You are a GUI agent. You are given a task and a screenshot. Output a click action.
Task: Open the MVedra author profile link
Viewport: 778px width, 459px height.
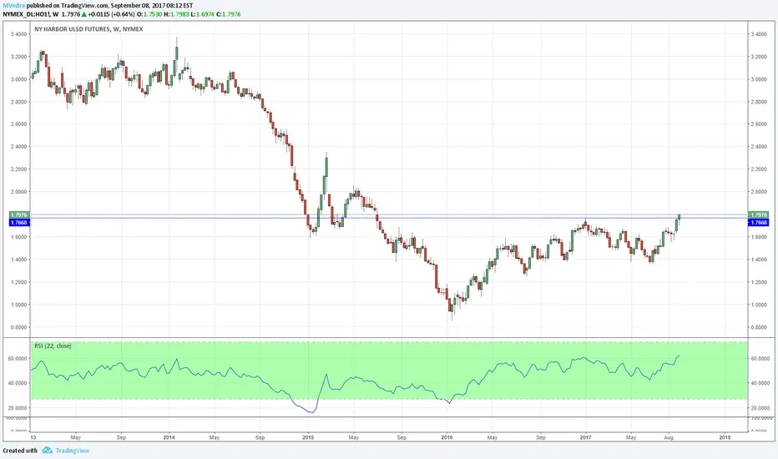14,6
